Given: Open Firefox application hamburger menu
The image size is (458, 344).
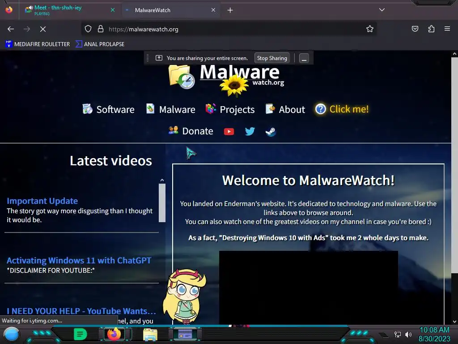Looking at the screenshot, I should (x=447, y=29).
